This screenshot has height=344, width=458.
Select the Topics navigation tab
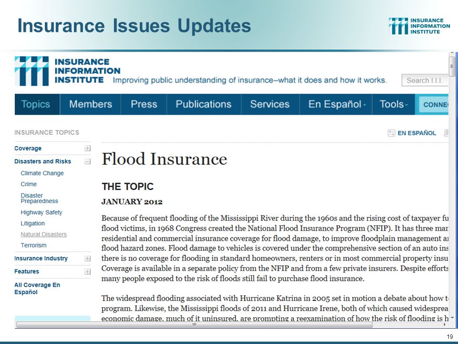37,104
